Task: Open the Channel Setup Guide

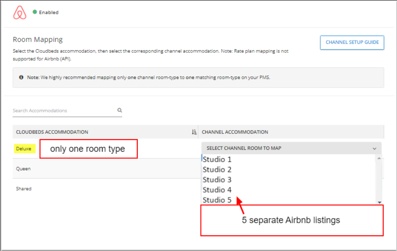Action: tap(352, 43)
